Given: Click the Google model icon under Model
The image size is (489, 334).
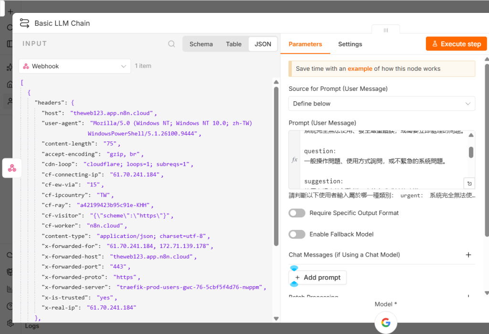Looking at the screenshot, I should pos(386,322).
